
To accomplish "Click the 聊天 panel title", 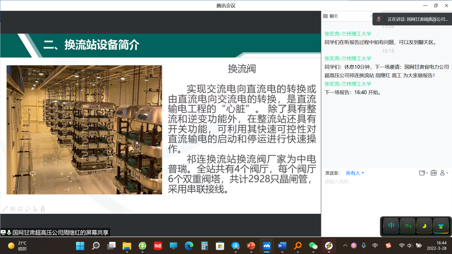I will coord(334,16).
